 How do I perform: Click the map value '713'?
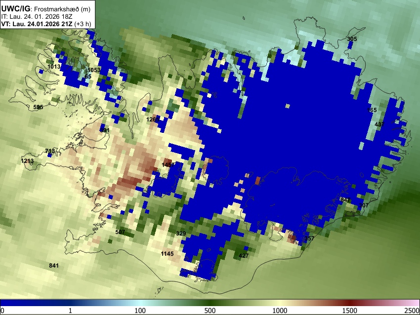[x=50, y=151]
